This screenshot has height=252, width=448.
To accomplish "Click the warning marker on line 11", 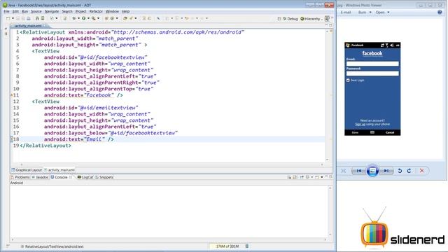I will pyautogui.click(x=12, y=95).
